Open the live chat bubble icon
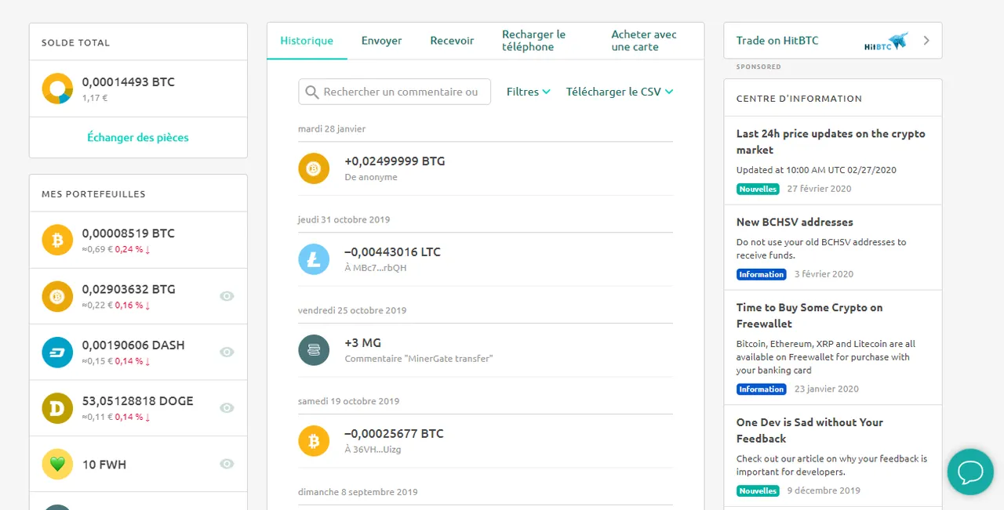This screenshot has height=510, width=1004. point(970,472)
